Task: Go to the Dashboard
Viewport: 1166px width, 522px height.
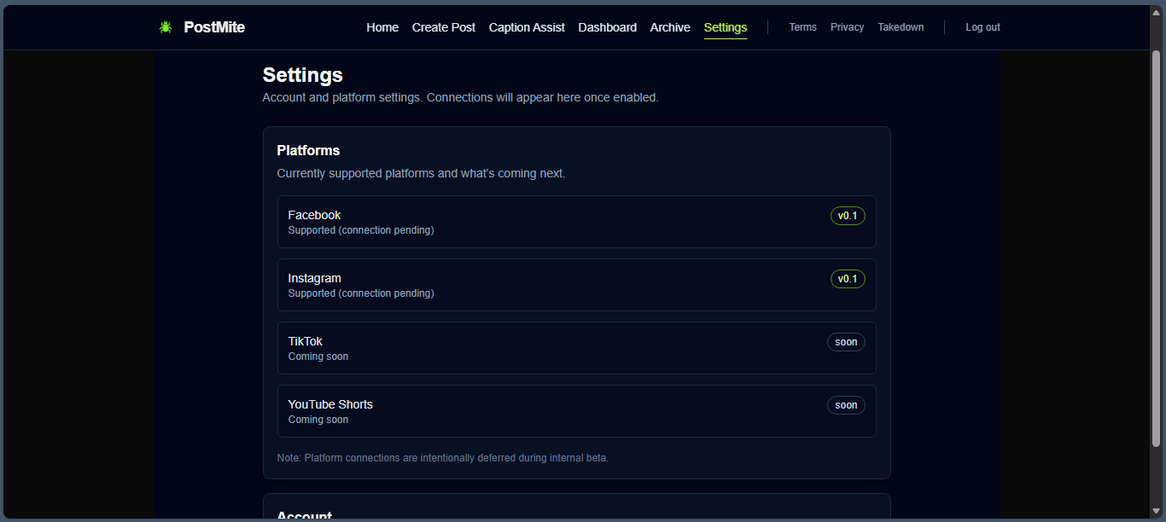Action: pos(607,26)
